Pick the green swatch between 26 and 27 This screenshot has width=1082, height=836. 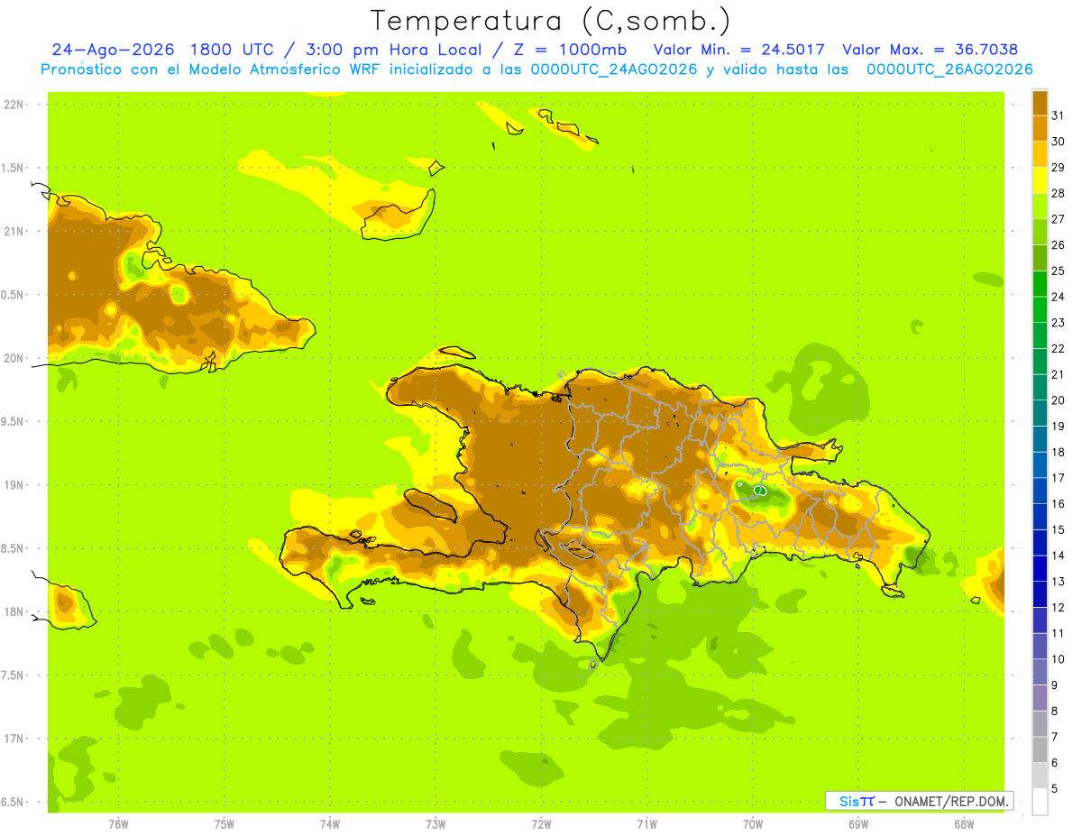(1040, 232)
